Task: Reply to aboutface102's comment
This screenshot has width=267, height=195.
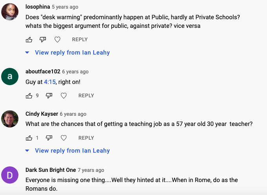Action: click(x=86, y=96)
